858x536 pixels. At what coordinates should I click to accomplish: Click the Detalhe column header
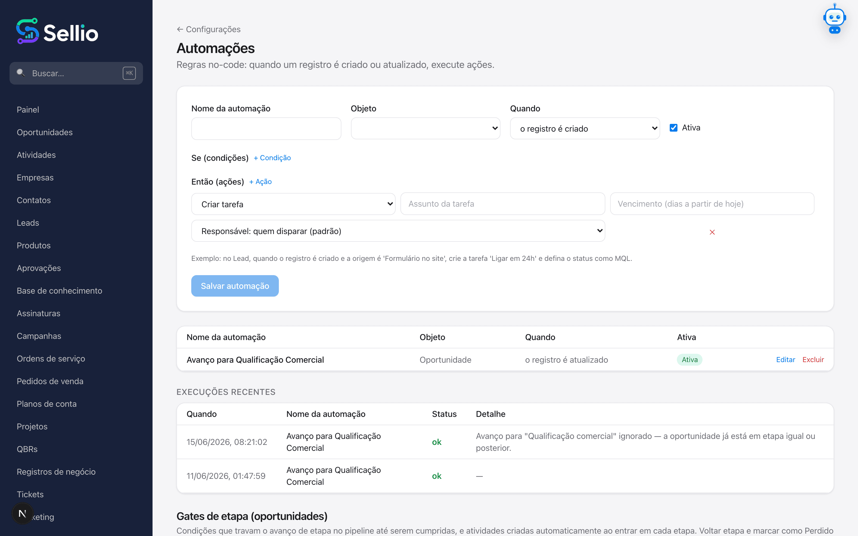[x=490, y=414]
